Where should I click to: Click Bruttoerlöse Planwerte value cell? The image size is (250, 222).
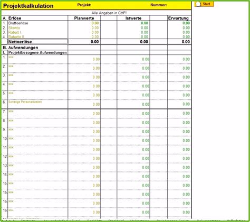coord(95,23)
